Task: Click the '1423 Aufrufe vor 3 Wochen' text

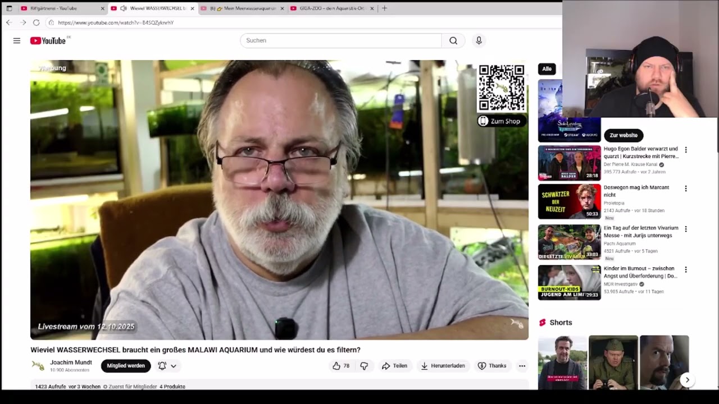Action: 67,387
